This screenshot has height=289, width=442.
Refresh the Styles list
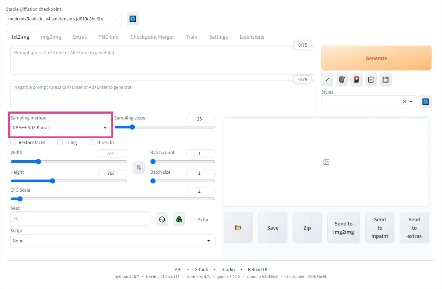(425, 102)
